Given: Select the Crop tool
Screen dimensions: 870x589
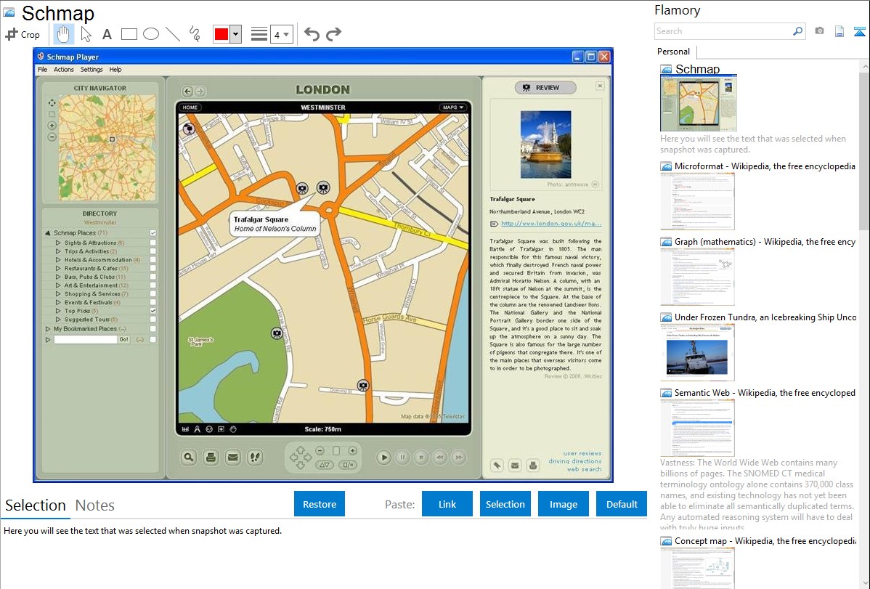Looking at the screenshot, I should 23,34.
